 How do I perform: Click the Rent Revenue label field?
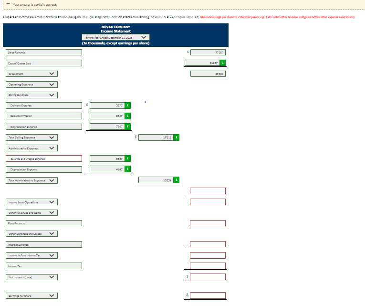point(44,223)
